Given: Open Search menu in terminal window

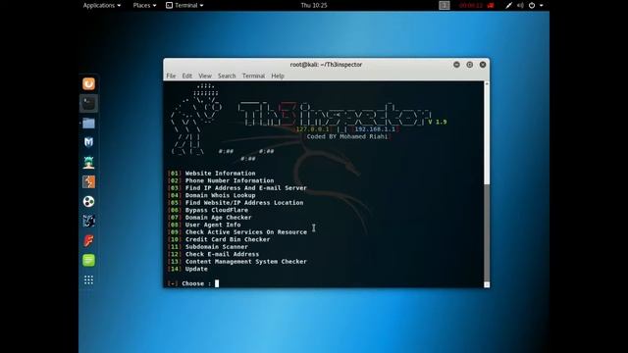Looking at the screenshot, I should tap(227, 76).
